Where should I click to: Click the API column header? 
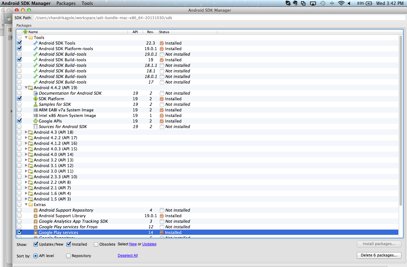coord(135,32)
